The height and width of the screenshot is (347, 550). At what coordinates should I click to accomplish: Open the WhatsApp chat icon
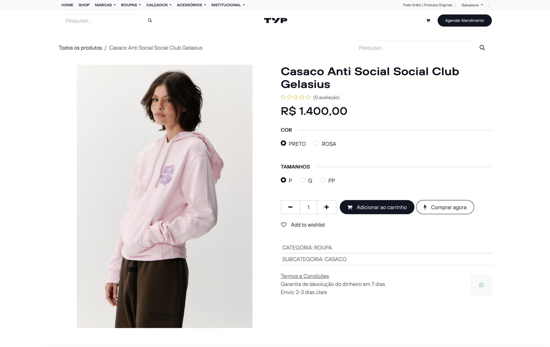coord(481,285)
